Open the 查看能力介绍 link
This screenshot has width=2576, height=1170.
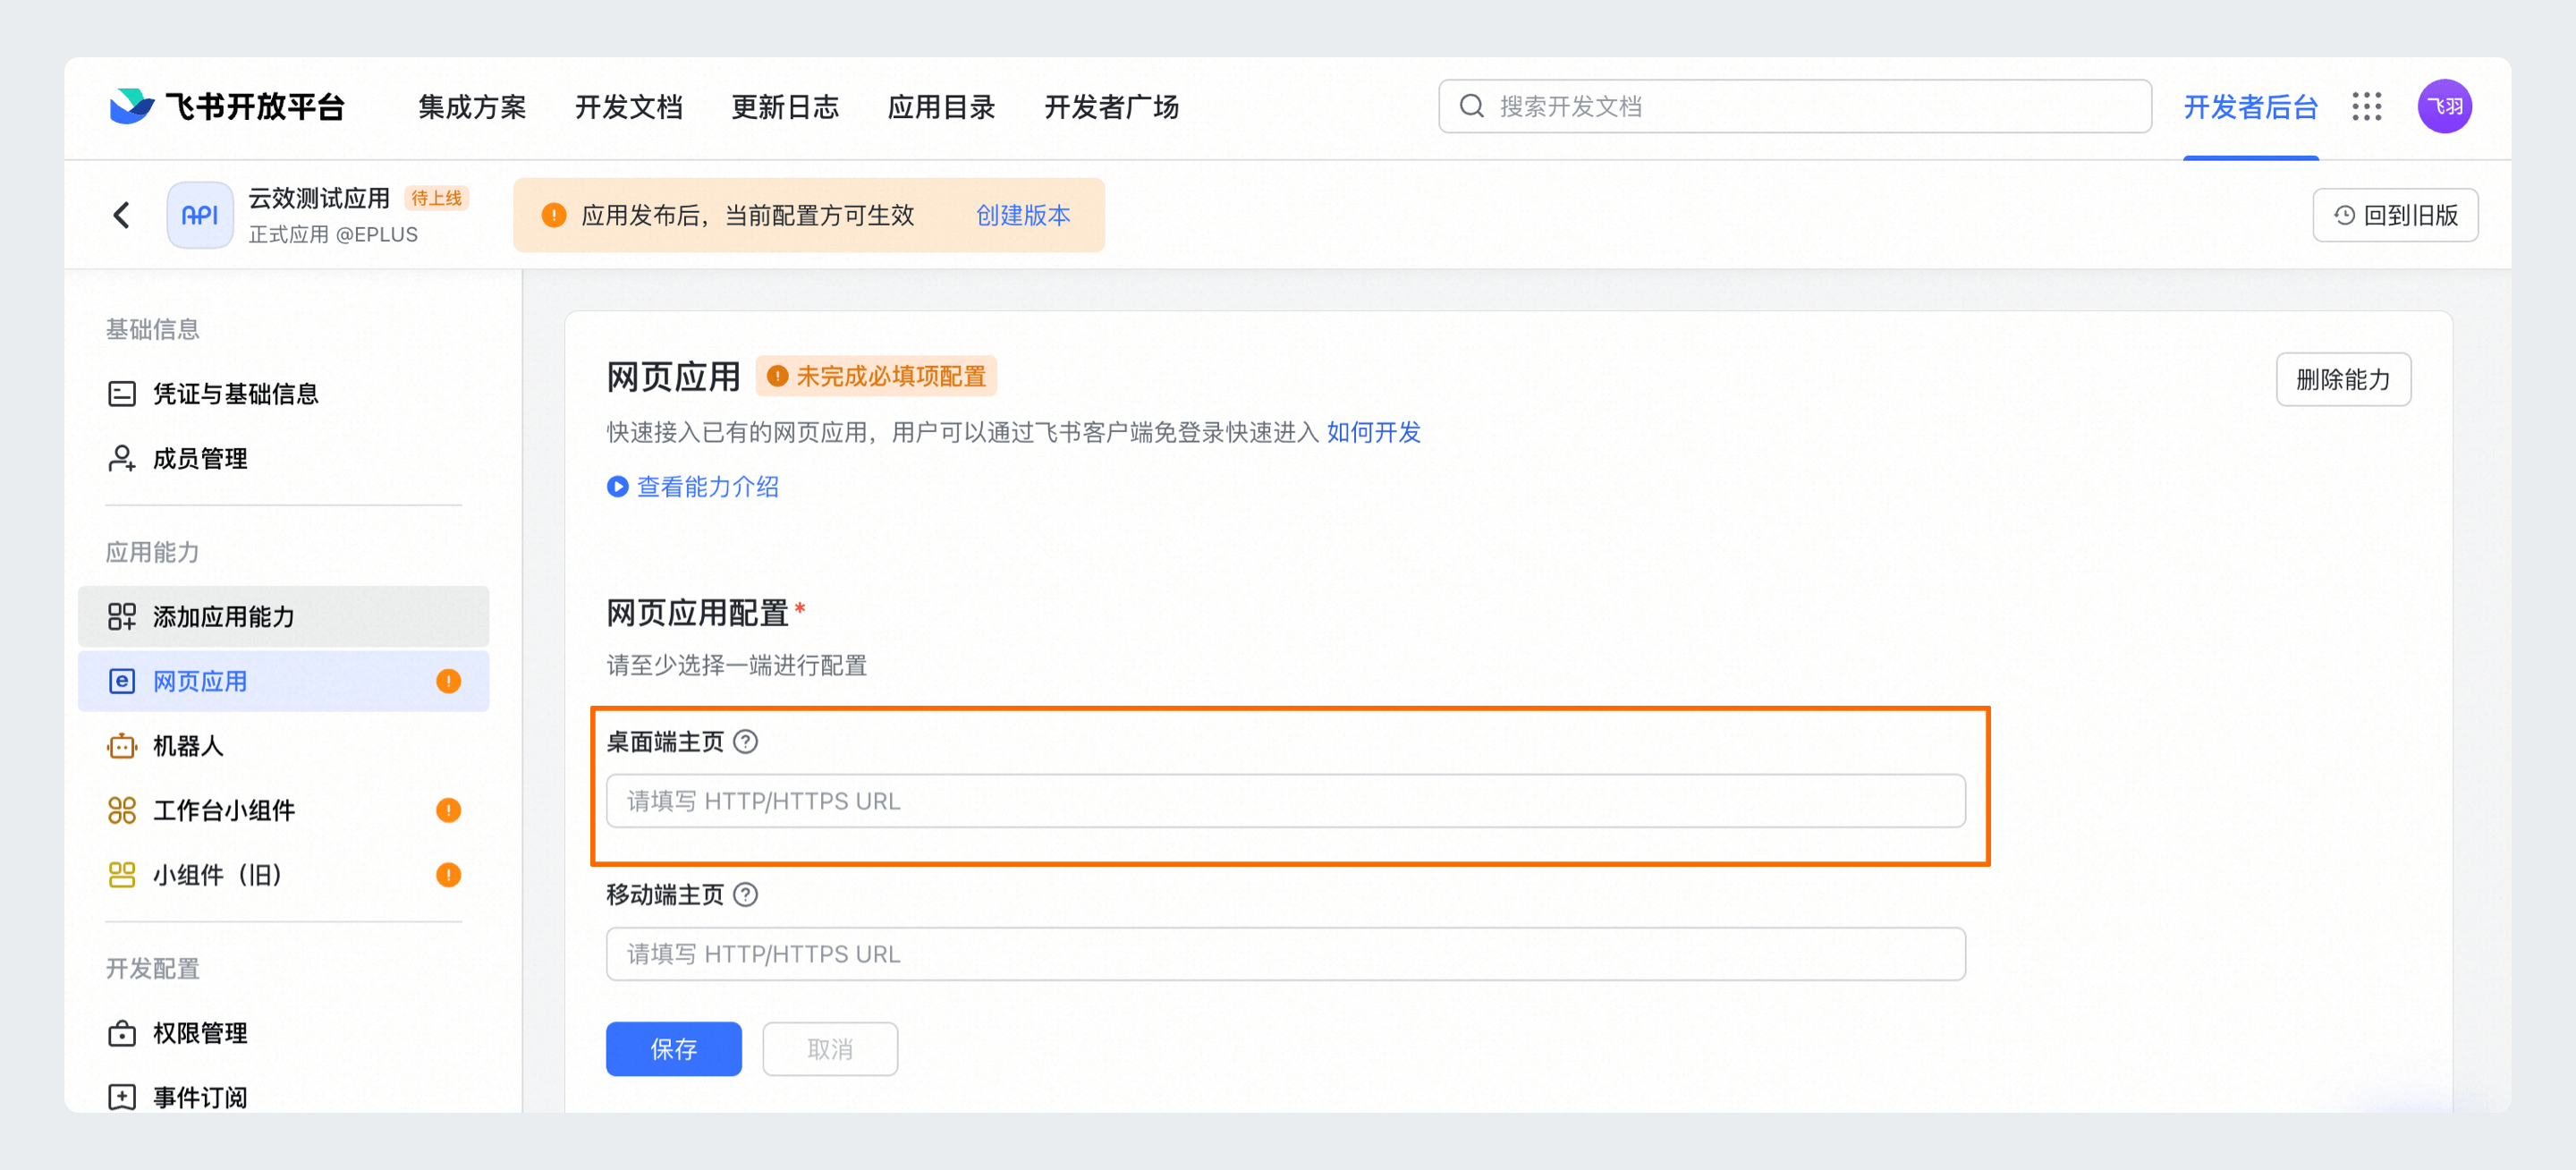click(x=708, y=487)
